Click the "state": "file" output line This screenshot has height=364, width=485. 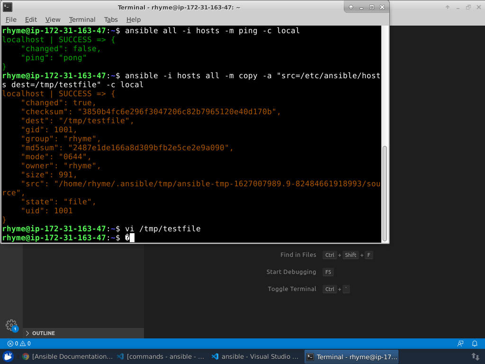(59, 202)
